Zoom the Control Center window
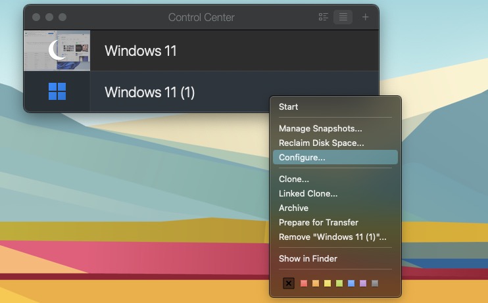Image resolution: width=488 pixels, height=303 pixels. [x=62, y=17]
